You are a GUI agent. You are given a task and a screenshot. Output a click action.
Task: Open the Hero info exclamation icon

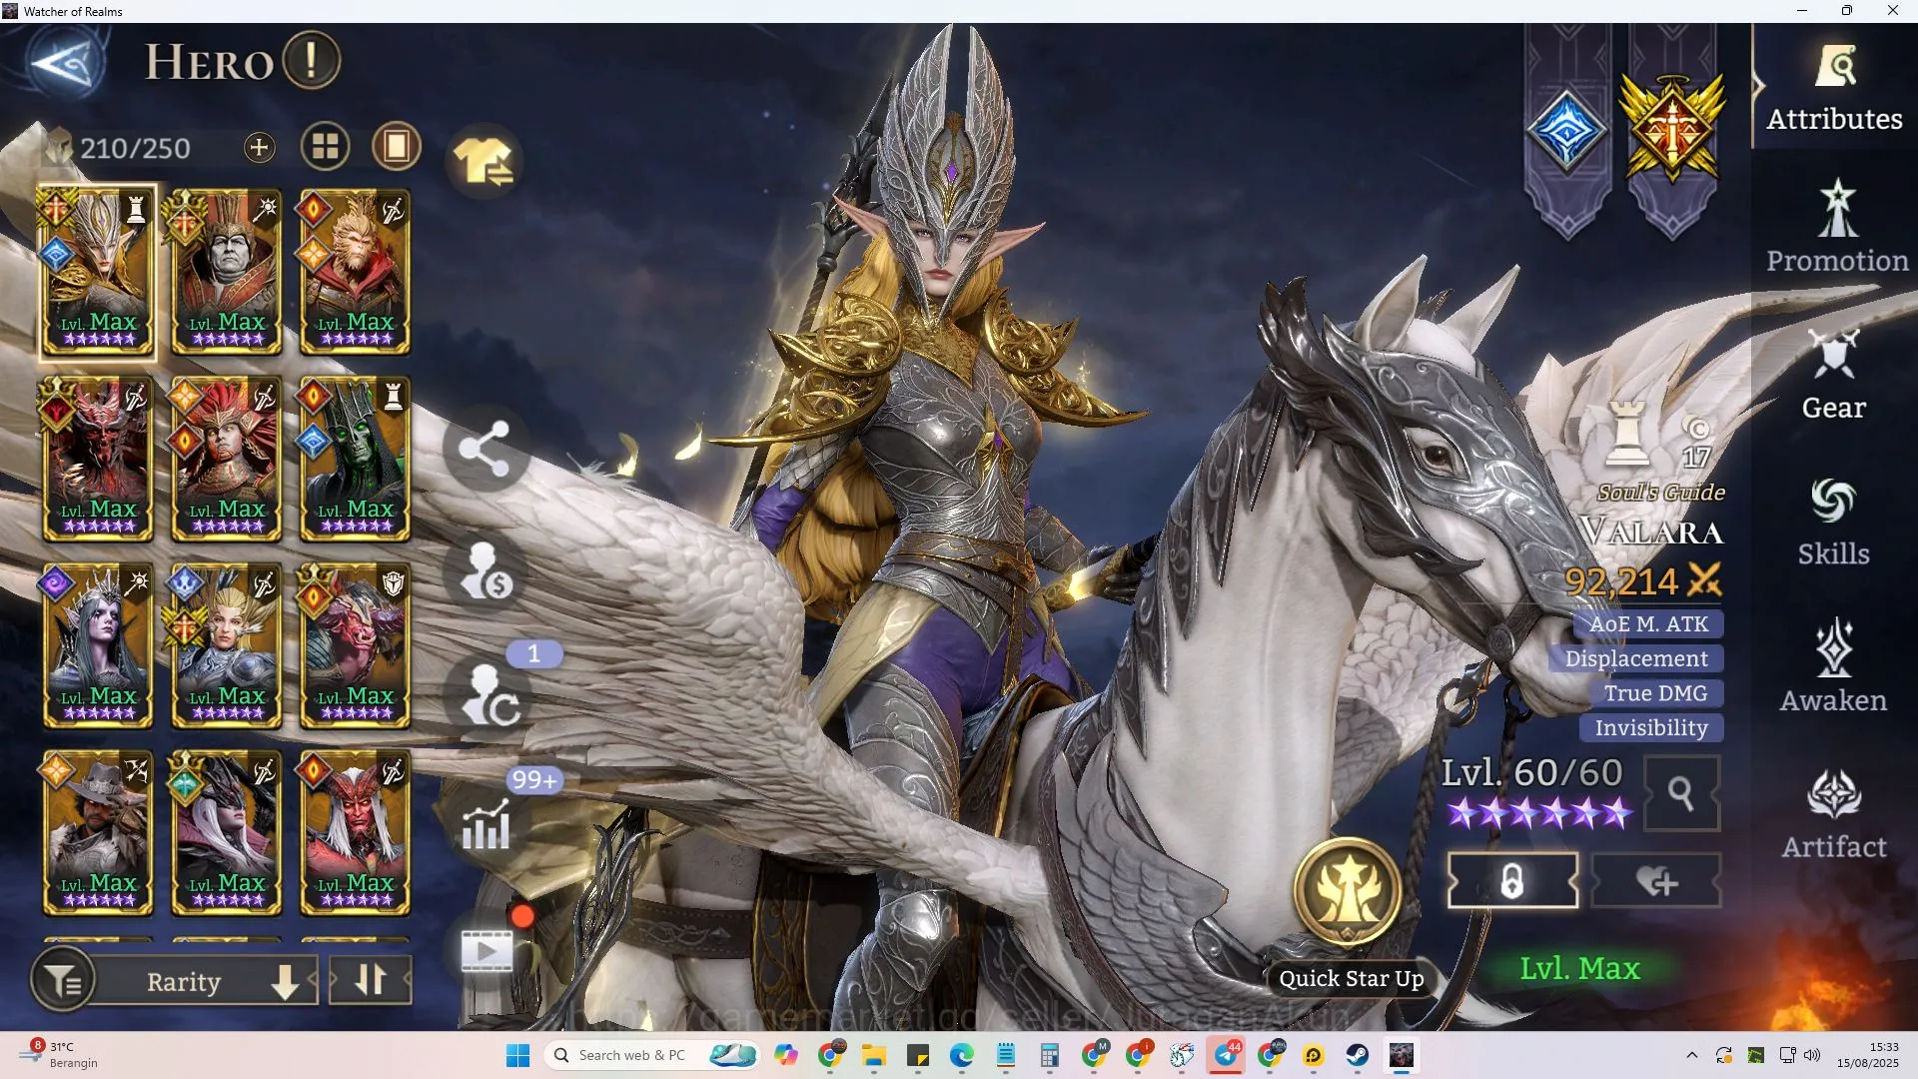[x=311, y=61]
